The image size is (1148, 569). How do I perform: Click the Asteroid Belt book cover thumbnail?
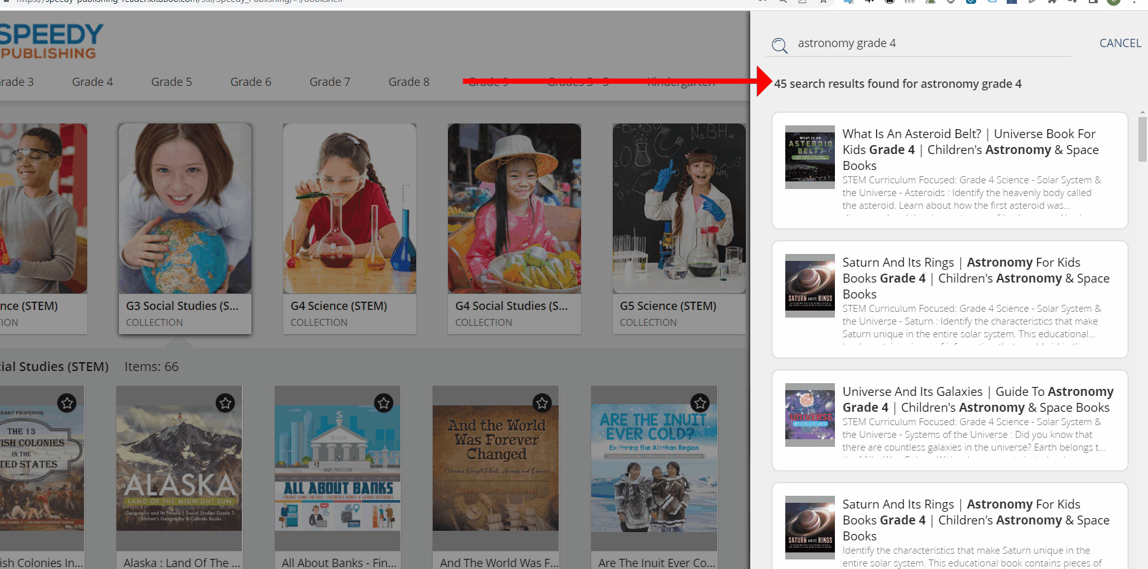(x=810, y=157)
